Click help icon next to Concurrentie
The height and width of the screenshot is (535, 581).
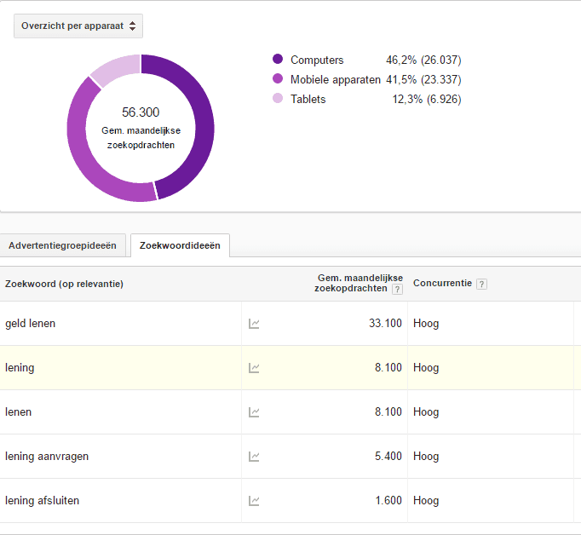[x=481, y=284]
